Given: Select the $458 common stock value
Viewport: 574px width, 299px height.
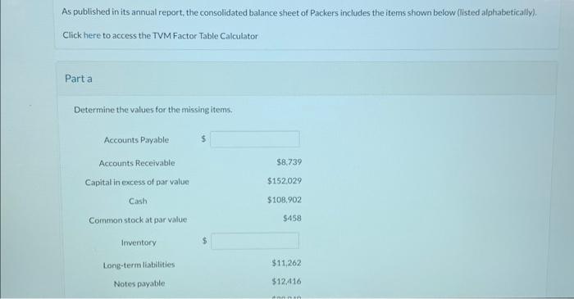Looking at the screenshot, I should (x=292, y=218).
